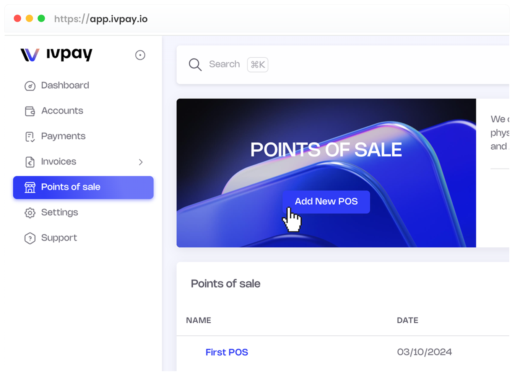Click the NAME column header
The image size is (515, 375).
pyautogui.click(x=198, y=320)
